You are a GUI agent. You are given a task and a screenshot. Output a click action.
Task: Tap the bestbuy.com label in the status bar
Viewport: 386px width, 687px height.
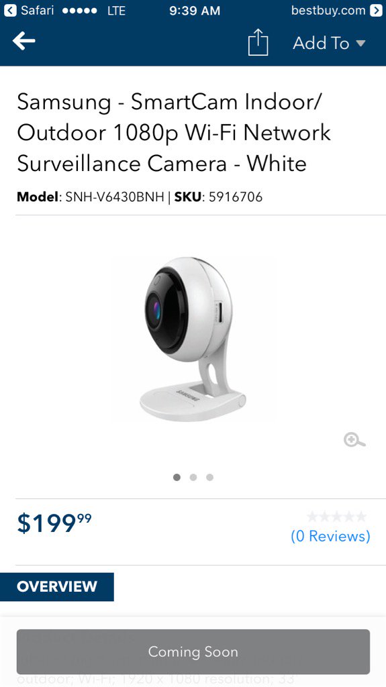pyautogui.click(x=328, y=11)
